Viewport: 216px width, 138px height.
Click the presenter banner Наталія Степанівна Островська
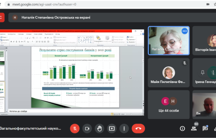coord(56,17)
